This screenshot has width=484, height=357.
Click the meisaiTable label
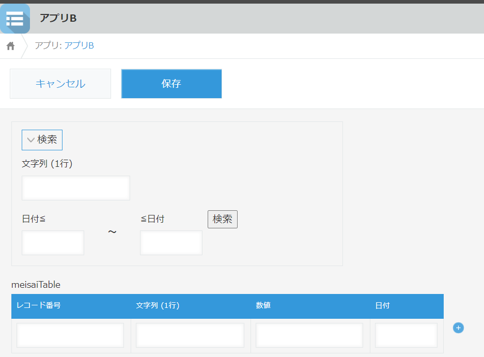tap(36, 285)
